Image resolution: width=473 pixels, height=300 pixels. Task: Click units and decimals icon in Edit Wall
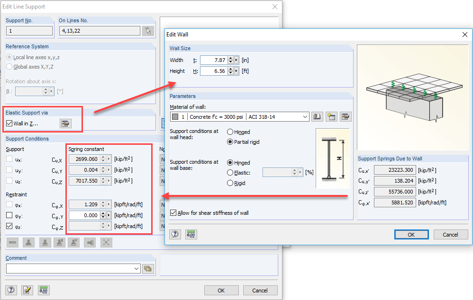point(191,234)
